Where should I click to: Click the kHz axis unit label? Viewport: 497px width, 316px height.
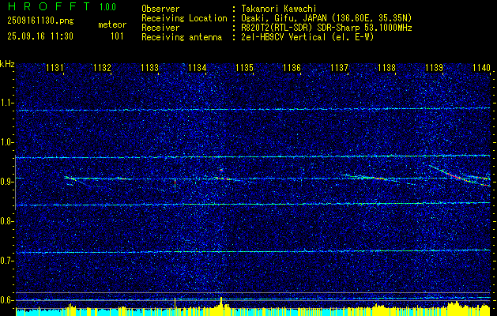[7, 64]
